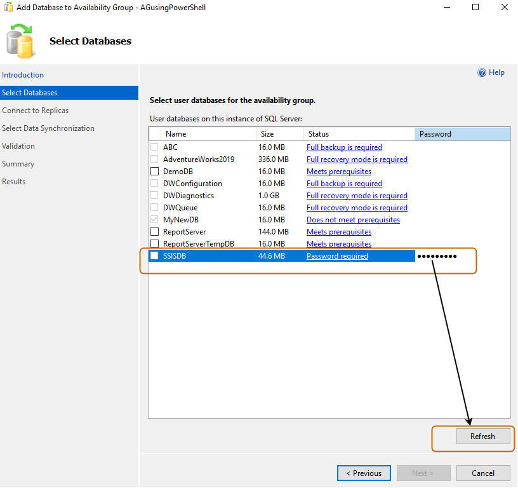This screenshot has width=518, height=488.
Task: Check the DemoDB checkbox
Action: [x=153, y=171]
